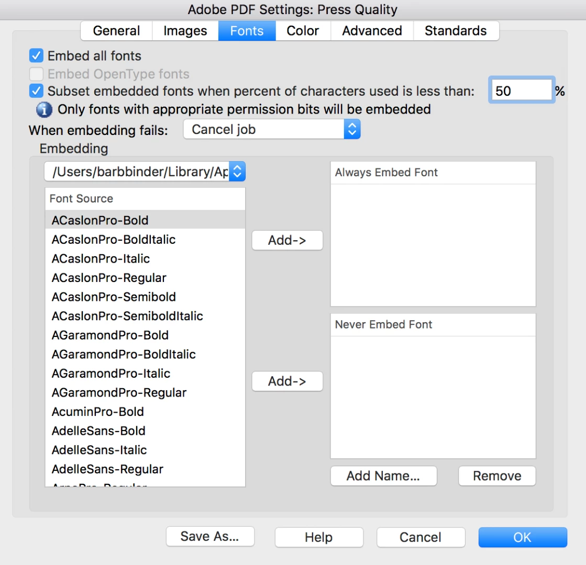Click Add-> for Always Embed Font
Image resolution: width=586 pixels, height=565 pixels.
coord(287,240)
